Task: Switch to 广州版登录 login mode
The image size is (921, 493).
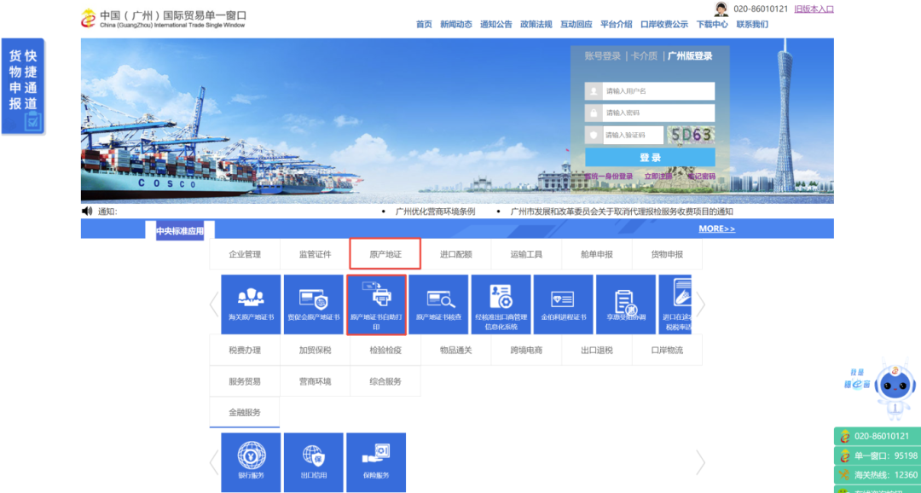Action: pyautogui.click(x=690, y=56)
